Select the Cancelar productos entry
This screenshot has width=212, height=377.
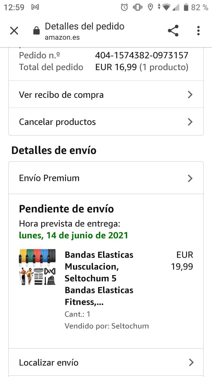tap(57, 122)
